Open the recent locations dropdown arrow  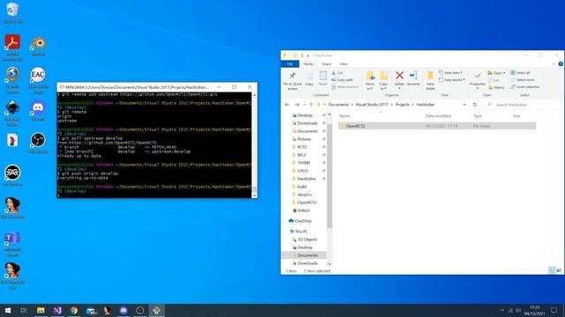(x=305, y=105)
